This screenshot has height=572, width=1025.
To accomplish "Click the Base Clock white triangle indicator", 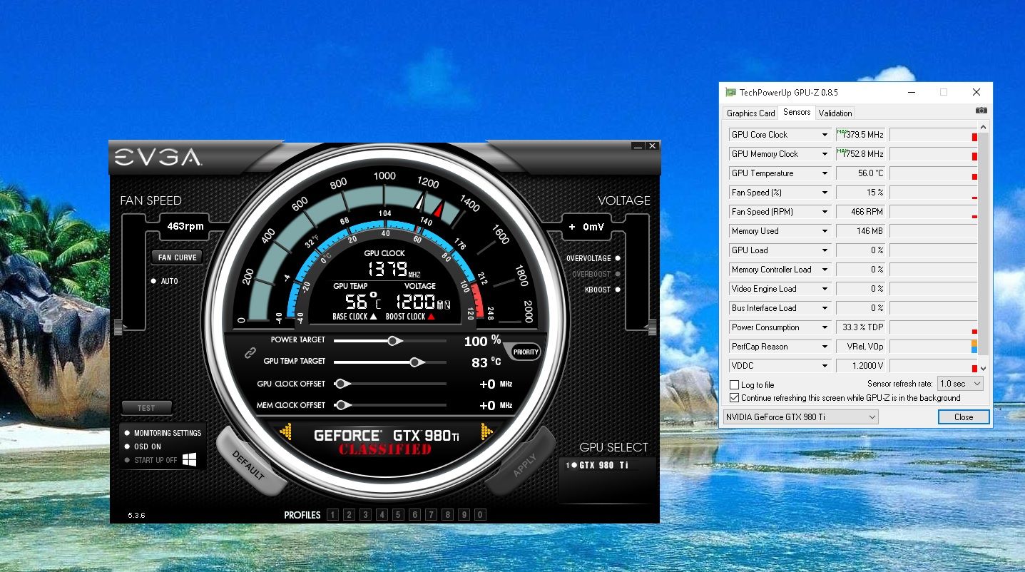I will [x=373, y=316].
